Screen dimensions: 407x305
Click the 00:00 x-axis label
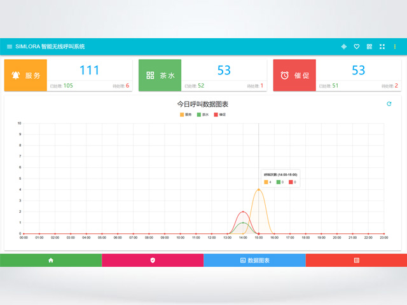24,238
